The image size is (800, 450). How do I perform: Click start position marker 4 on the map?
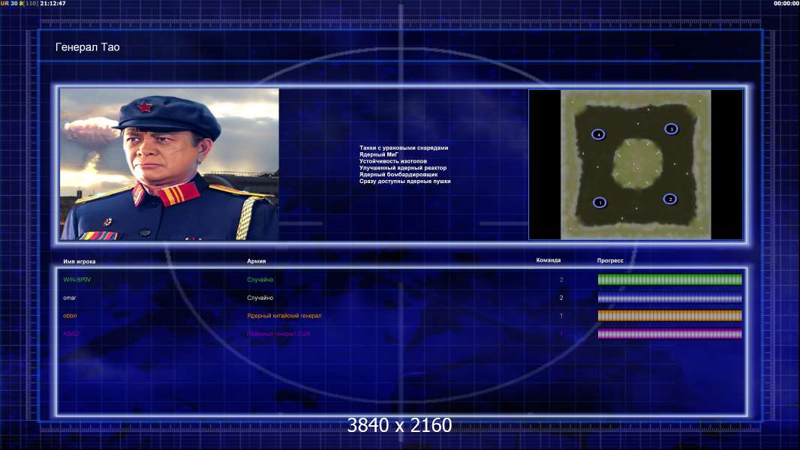coord(598,134)
